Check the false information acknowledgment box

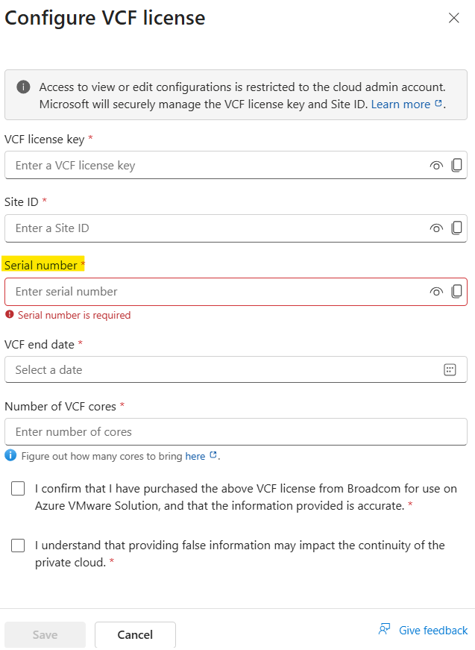(18, 546)
